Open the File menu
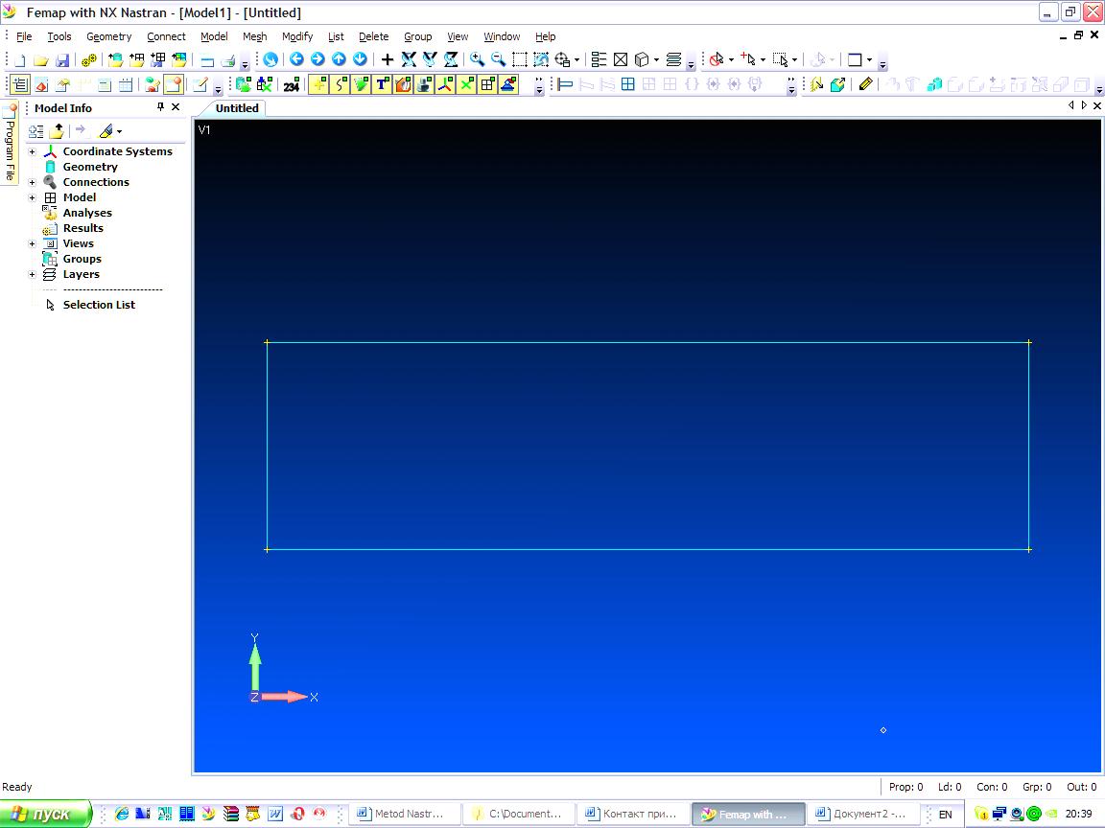 24,36
